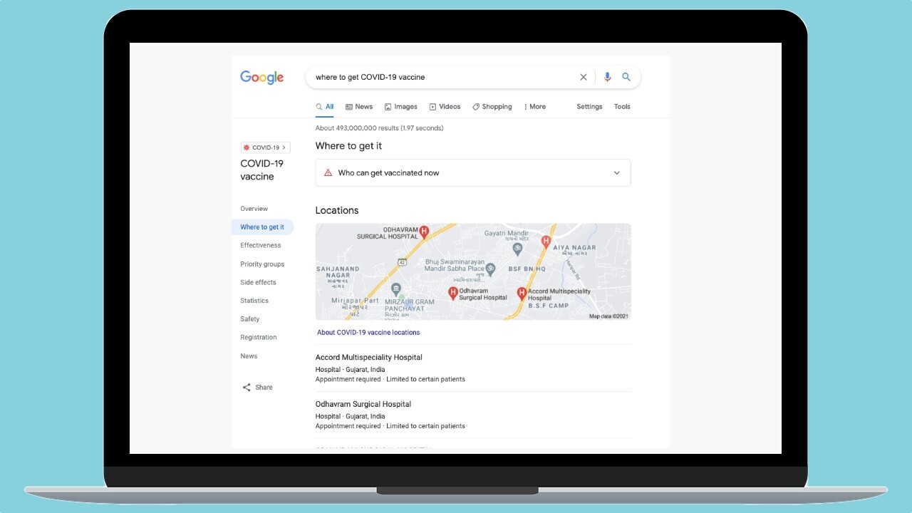The image size is (912, 513).
Task: Select Side effects in the sidebar
Action: click(257, 281)
